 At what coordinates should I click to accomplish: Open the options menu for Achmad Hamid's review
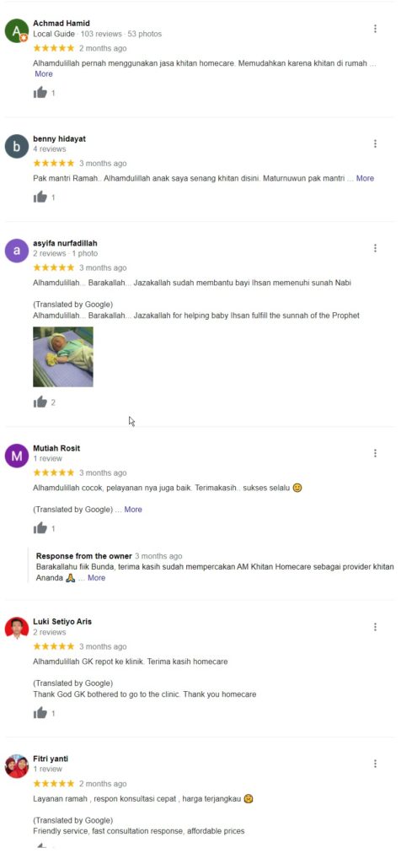point(375,29)
